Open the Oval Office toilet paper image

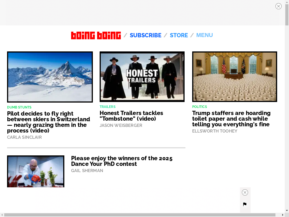(235, 77)
